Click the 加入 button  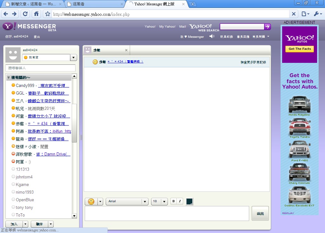click(x=14, y=224)
